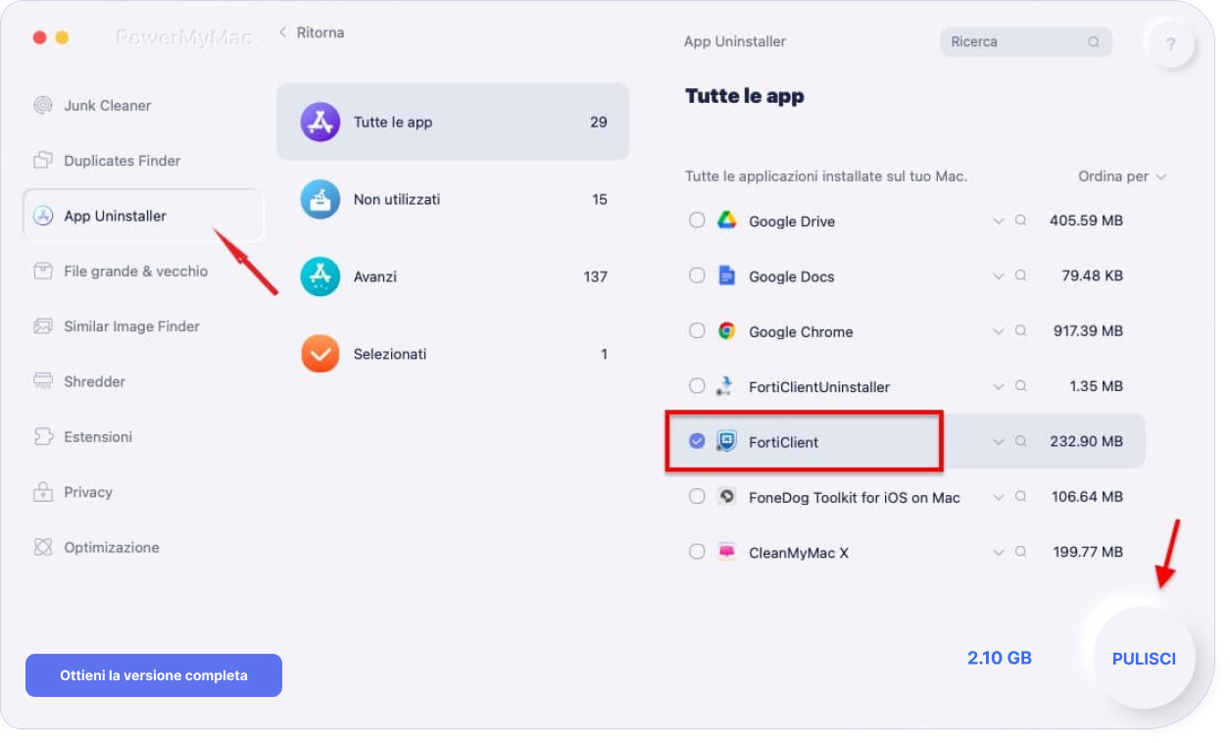
Task: Click the help question mark icon
Action: tap(1171, 44)
